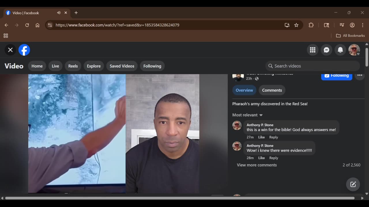Screen dimensions: 369x207
Task: Open Facebook Messenger
Action: (x=327, y=50)
